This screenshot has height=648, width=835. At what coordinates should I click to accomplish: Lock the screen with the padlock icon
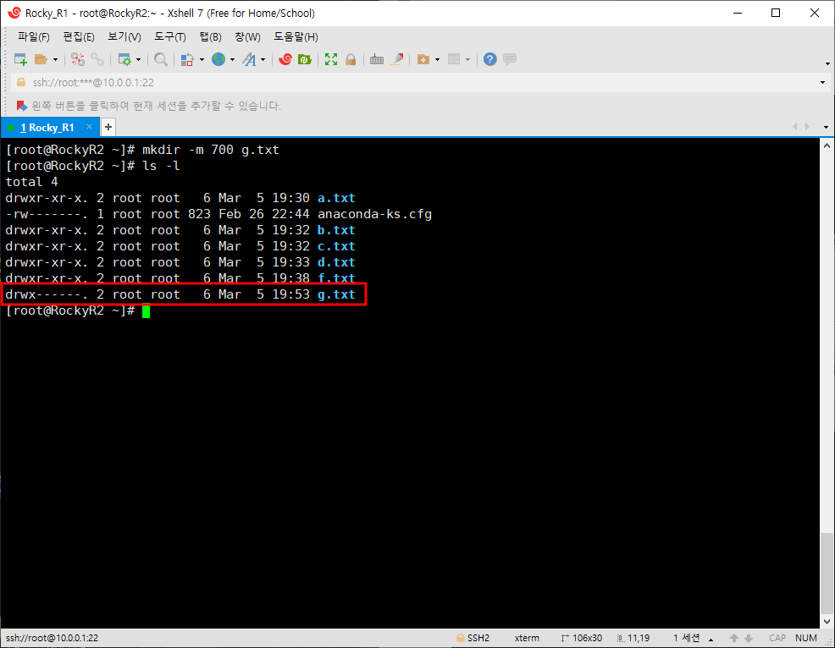coord(351,59)
